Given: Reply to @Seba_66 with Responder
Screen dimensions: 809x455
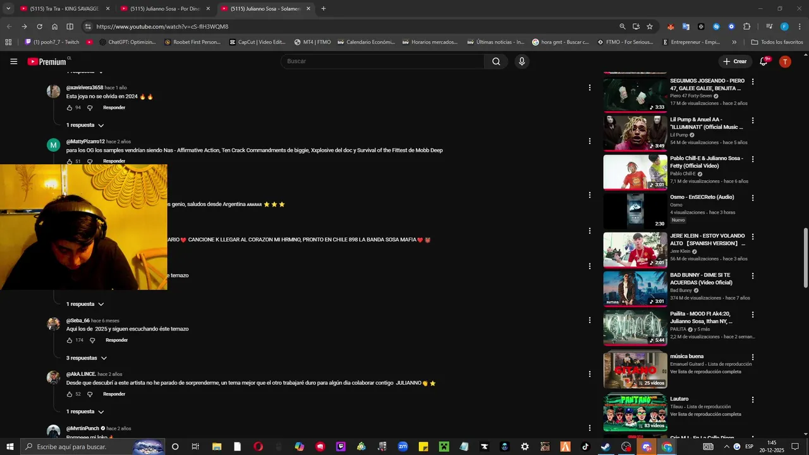Looking at the screenshot, I should click(116, 340).
